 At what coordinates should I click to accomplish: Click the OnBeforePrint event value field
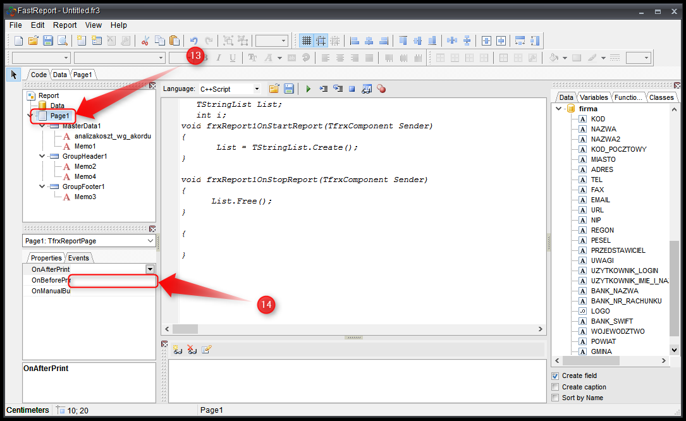114,280
